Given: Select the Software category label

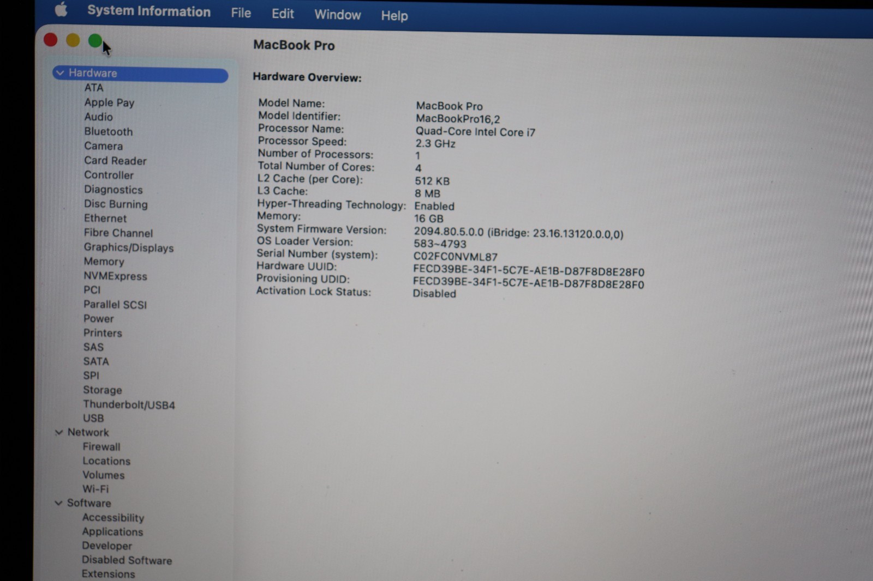Looking at the screenshot, I should click(x=89, y=503).
